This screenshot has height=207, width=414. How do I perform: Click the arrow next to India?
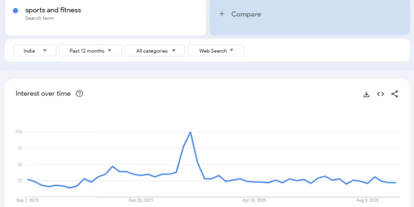pos(44,51)
